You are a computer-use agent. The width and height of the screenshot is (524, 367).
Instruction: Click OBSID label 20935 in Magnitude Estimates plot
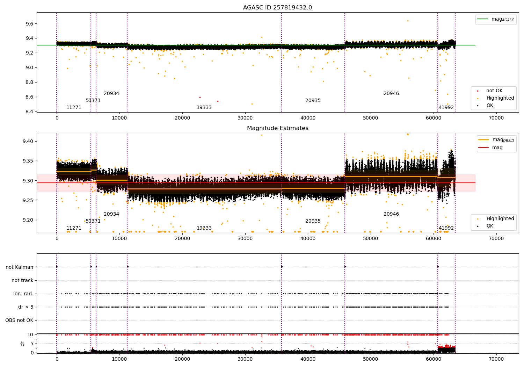coord(313,221)
